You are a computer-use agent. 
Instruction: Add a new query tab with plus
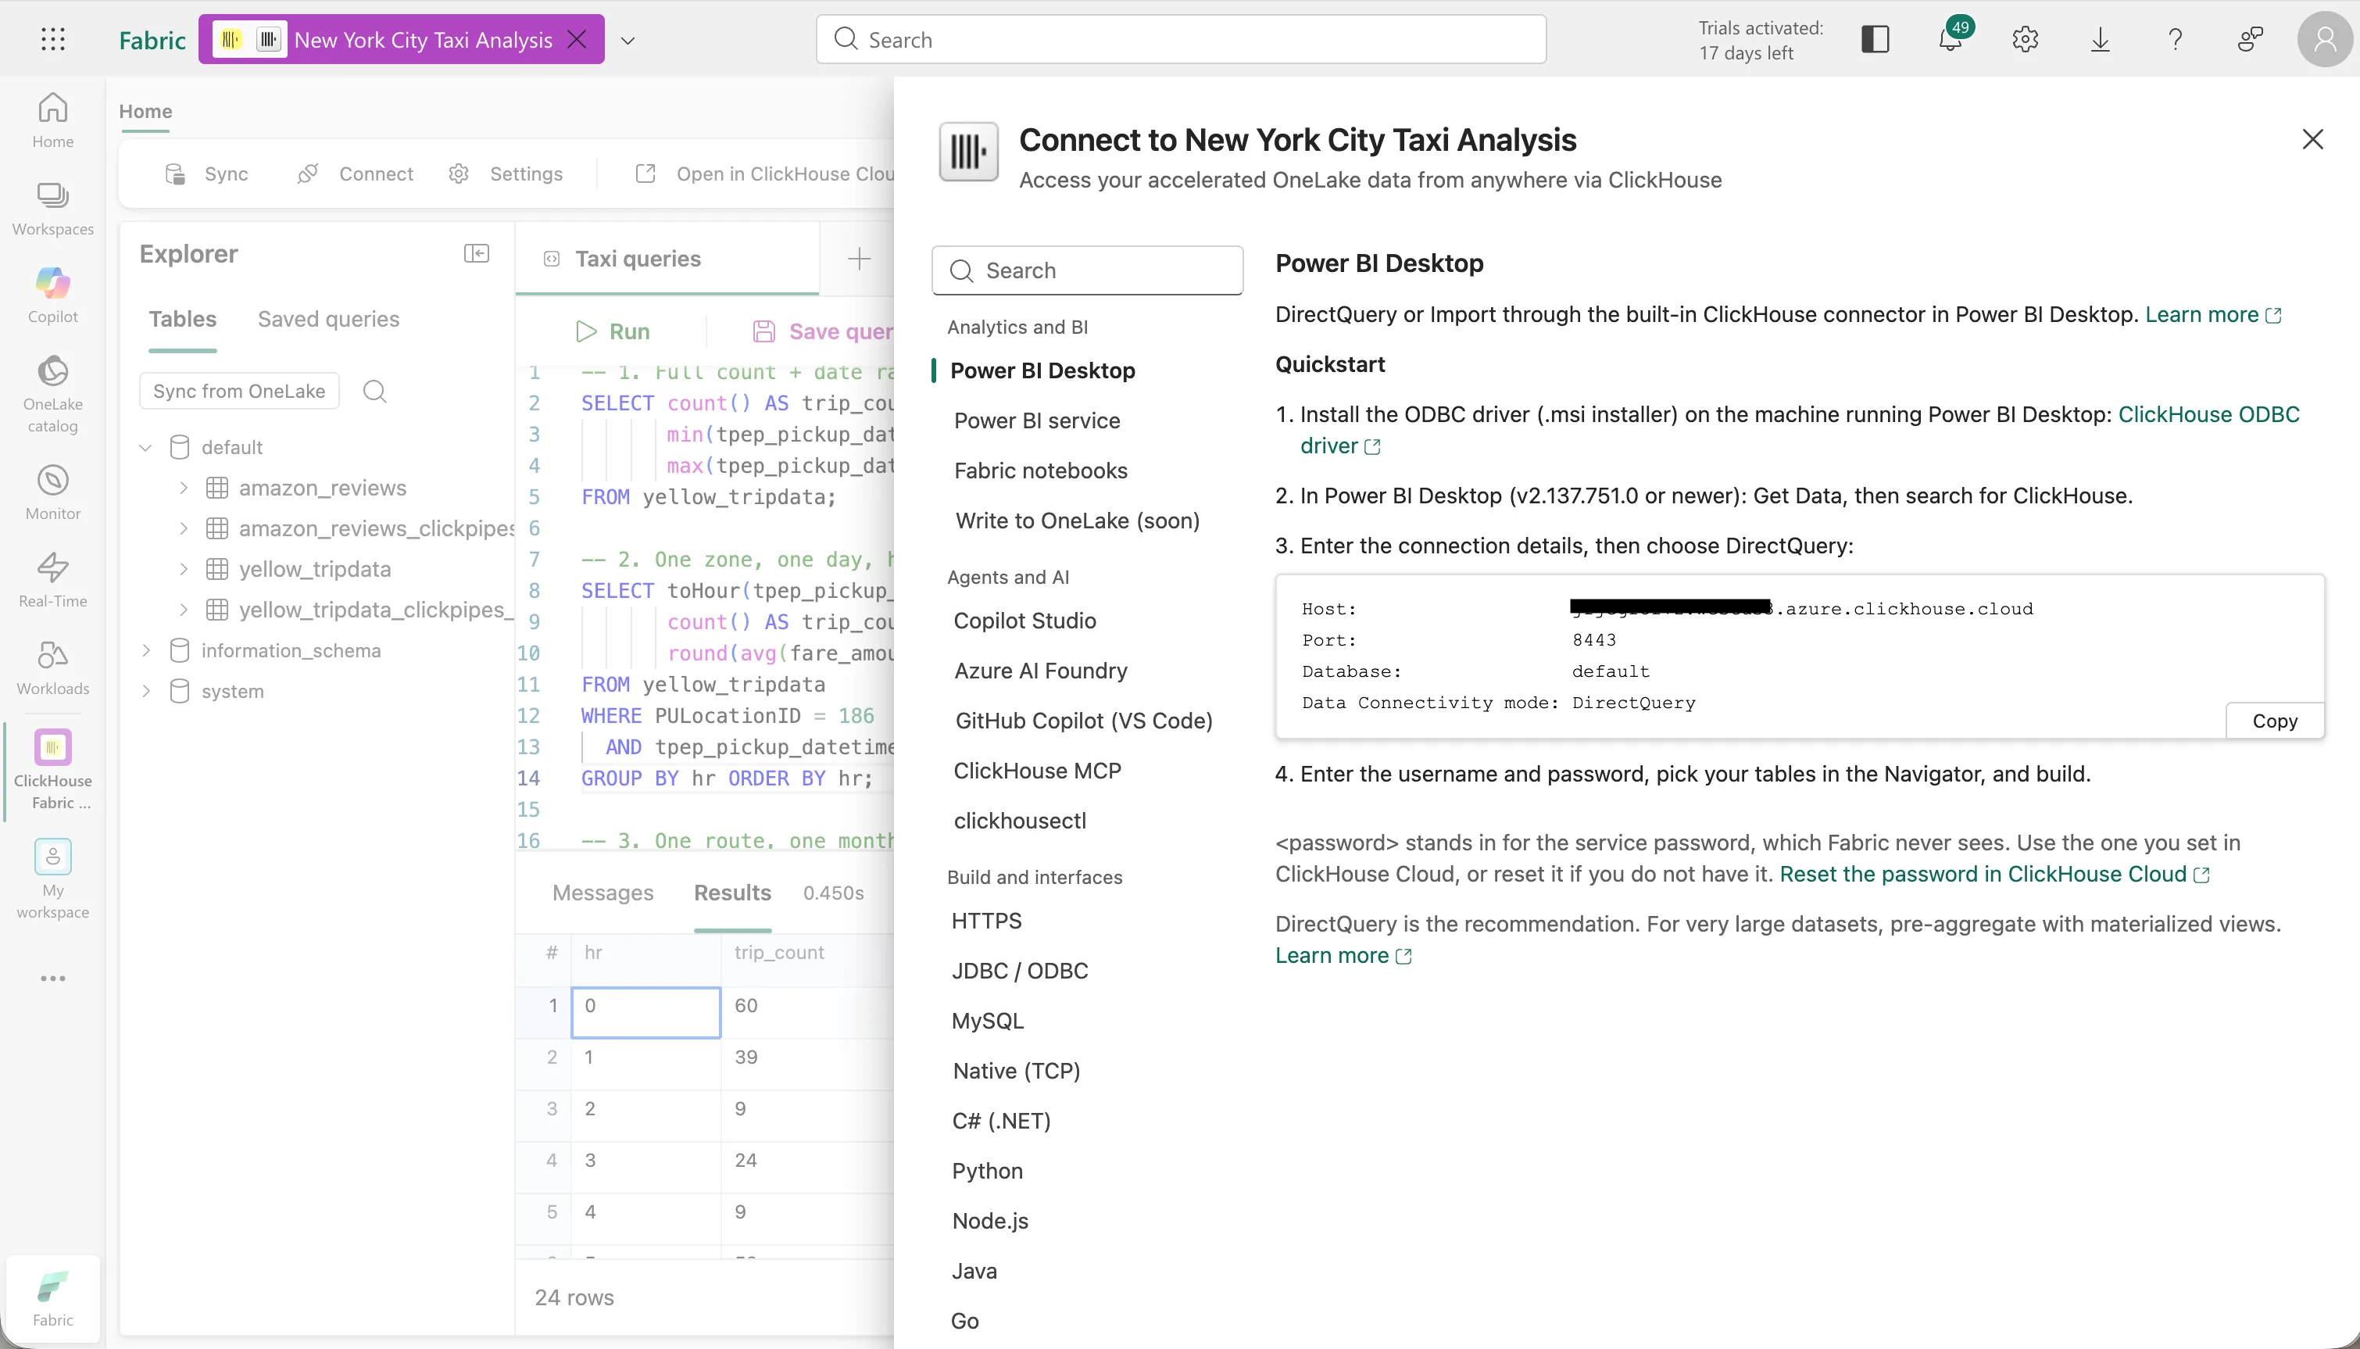click(860, 259)
